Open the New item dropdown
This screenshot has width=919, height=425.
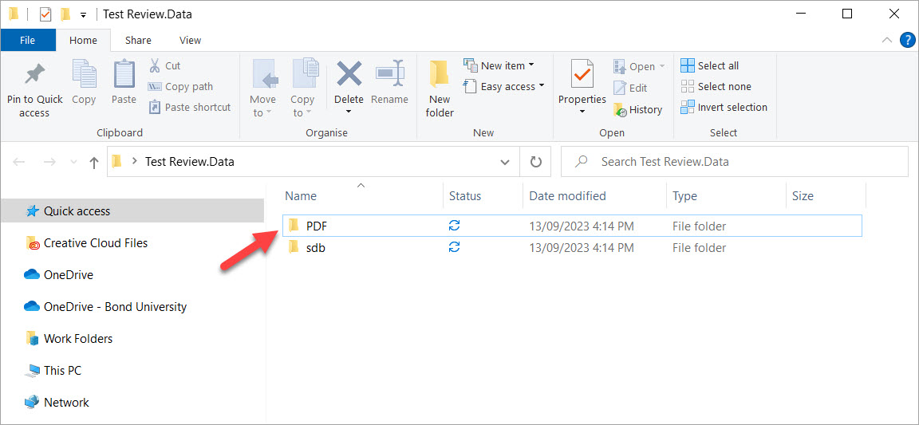click(499, 65)
